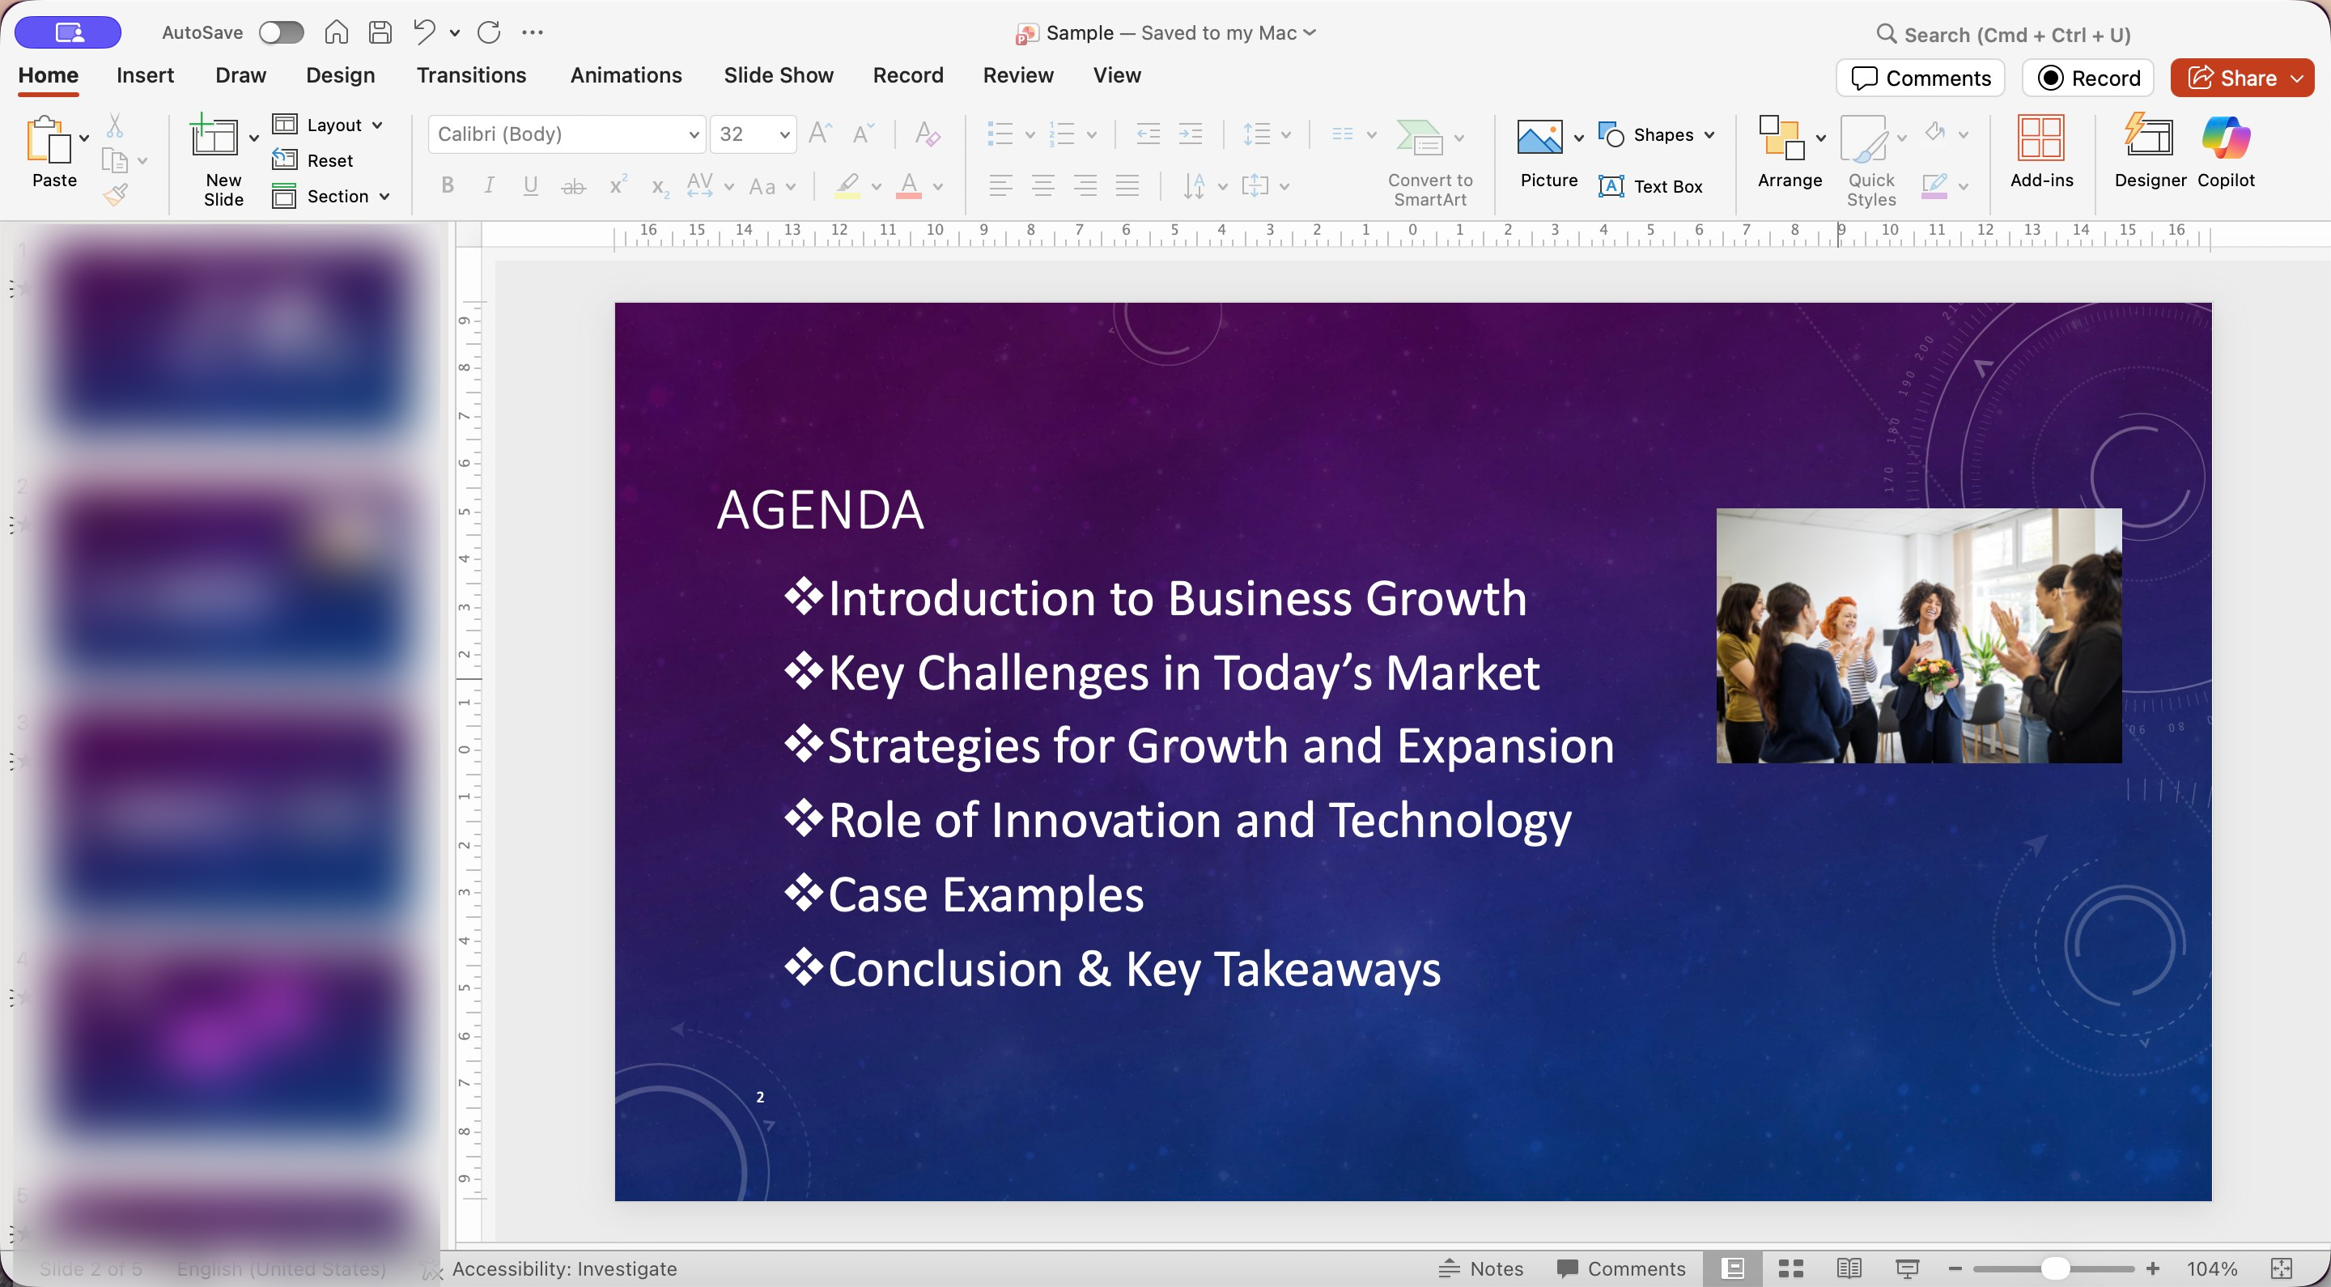2331x1287 pixels.
Task: Click the Save icon in title bar
Action: 380,32
